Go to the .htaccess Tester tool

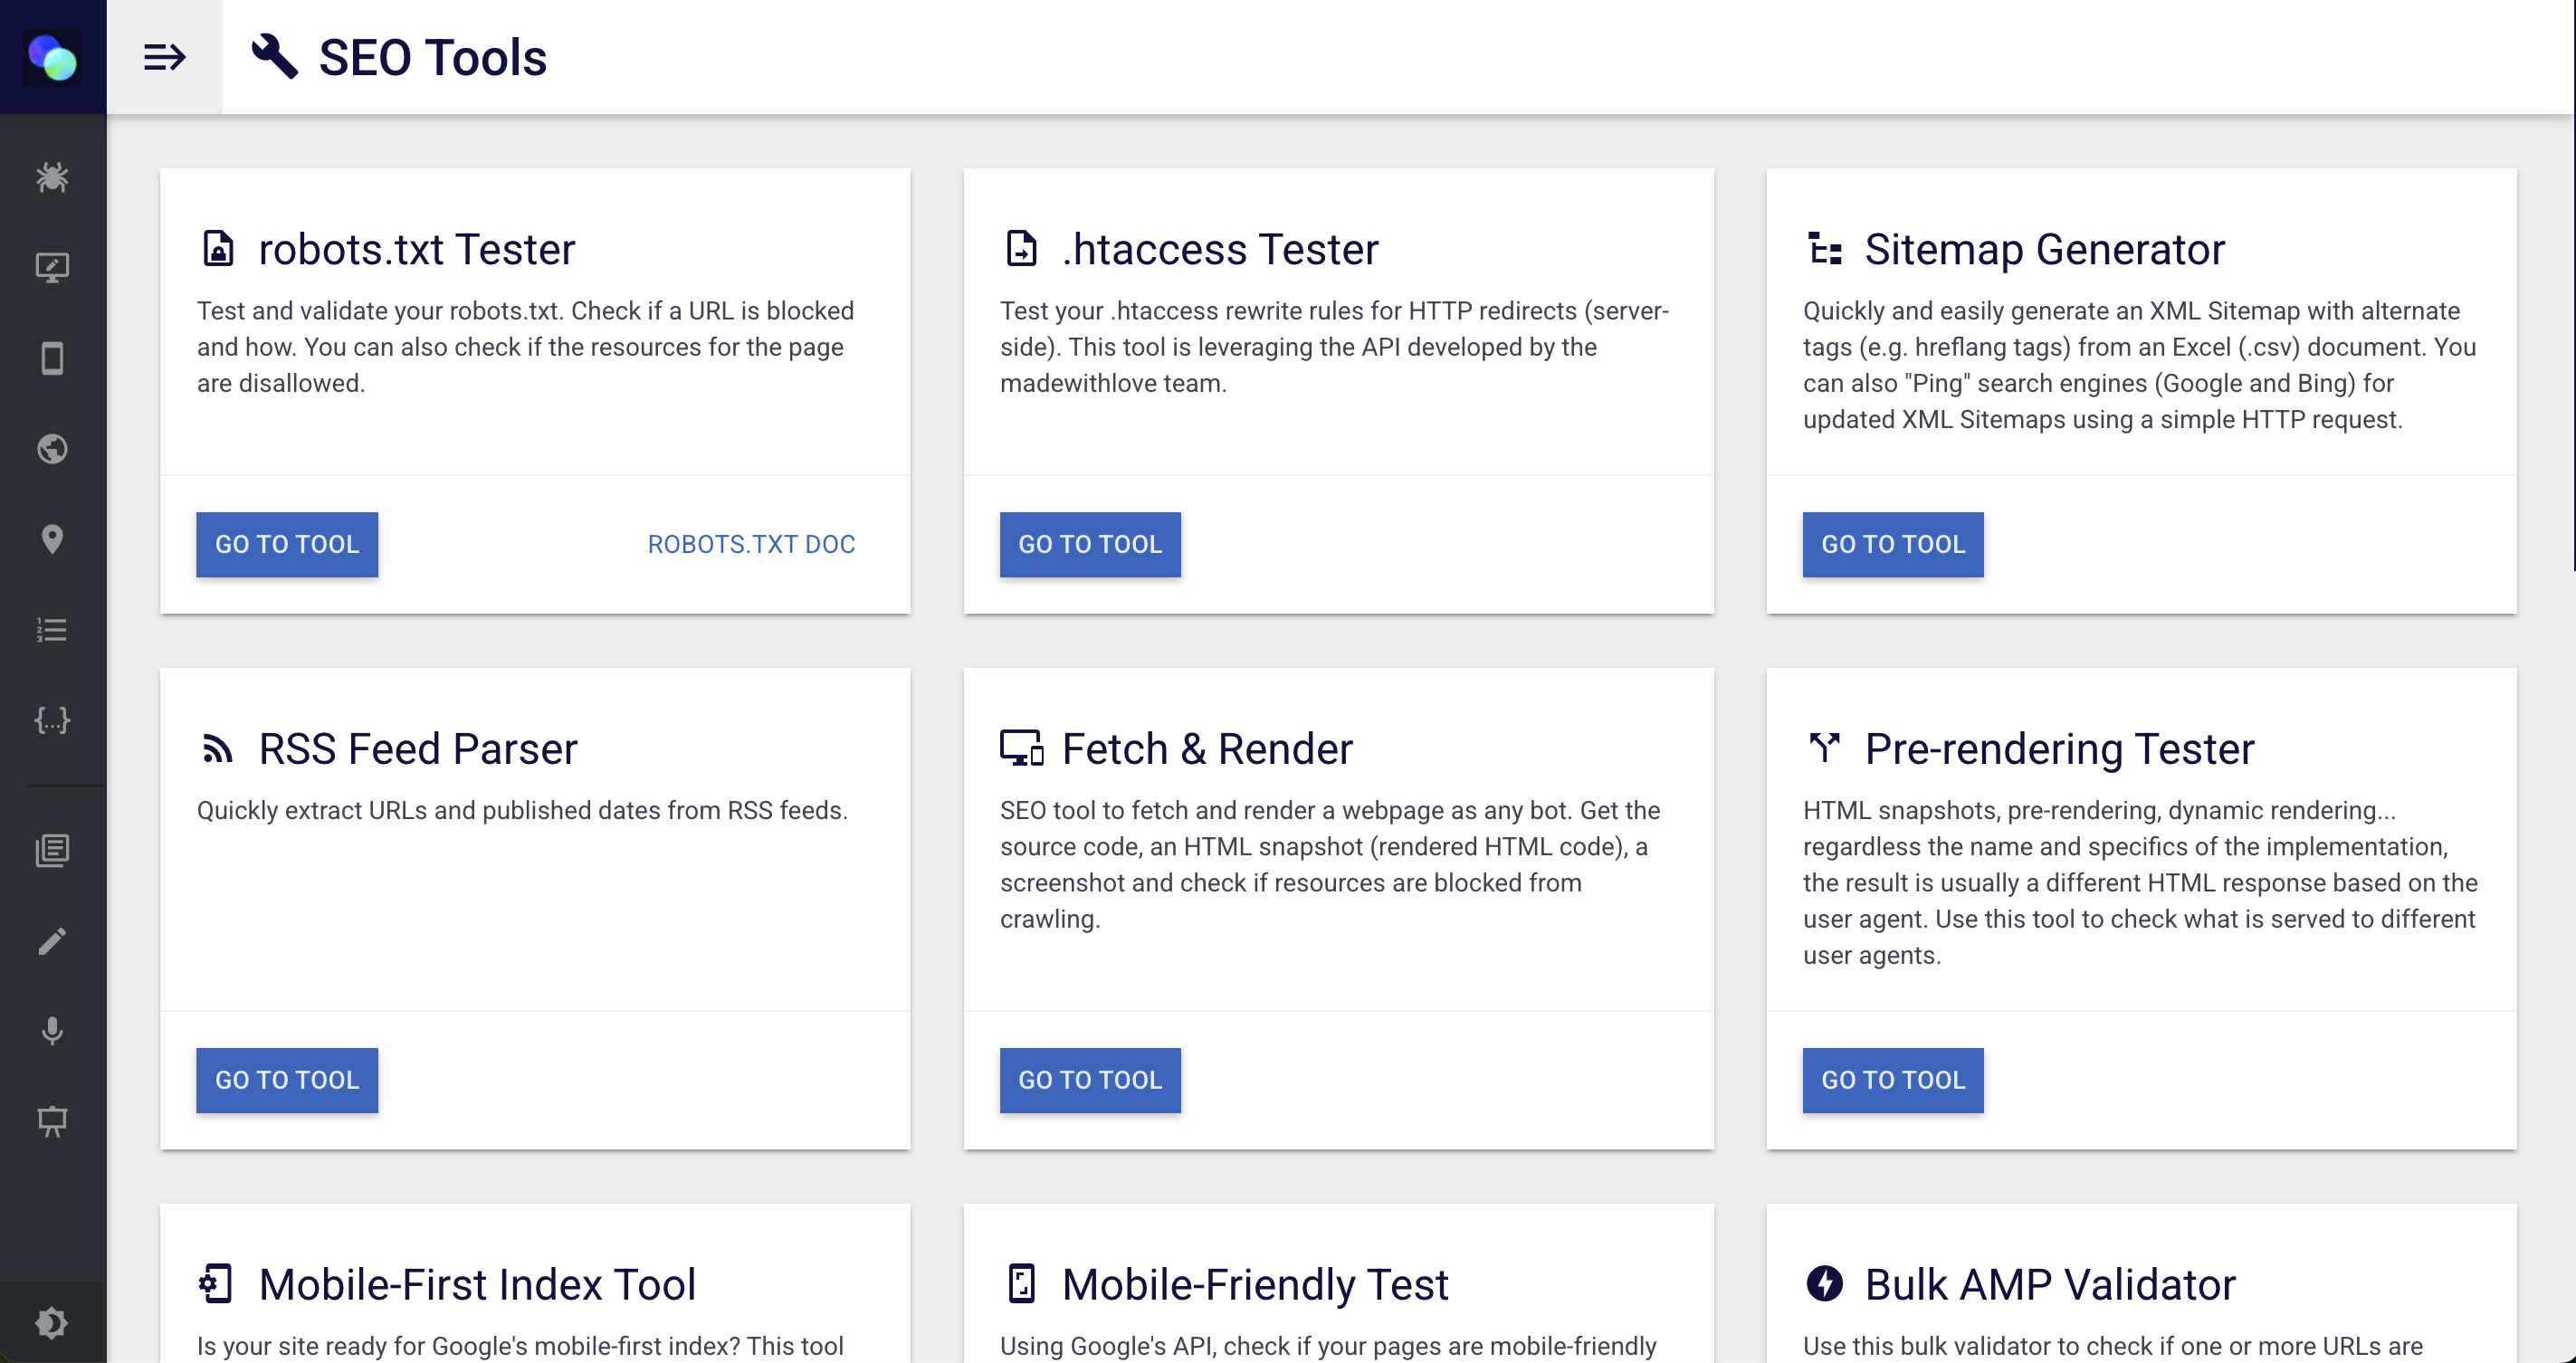(1090, 544)
